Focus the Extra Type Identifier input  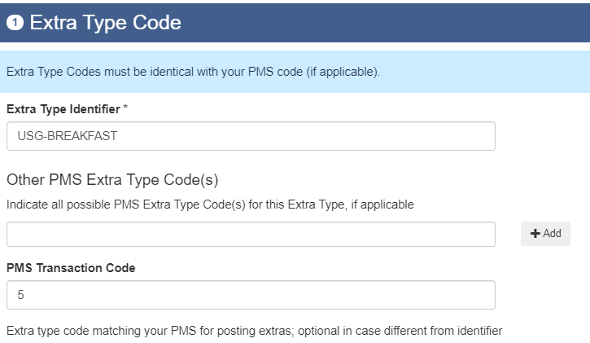[x=251, y=136]
